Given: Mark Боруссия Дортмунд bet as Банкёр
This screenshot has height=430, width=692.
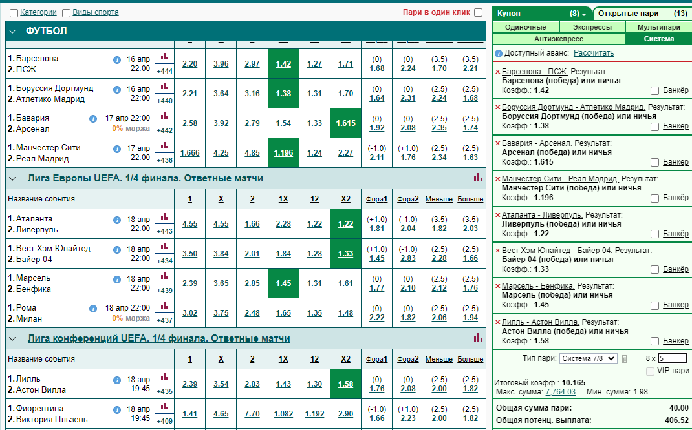Looking at the screenshot, I should tap(655, 127).
